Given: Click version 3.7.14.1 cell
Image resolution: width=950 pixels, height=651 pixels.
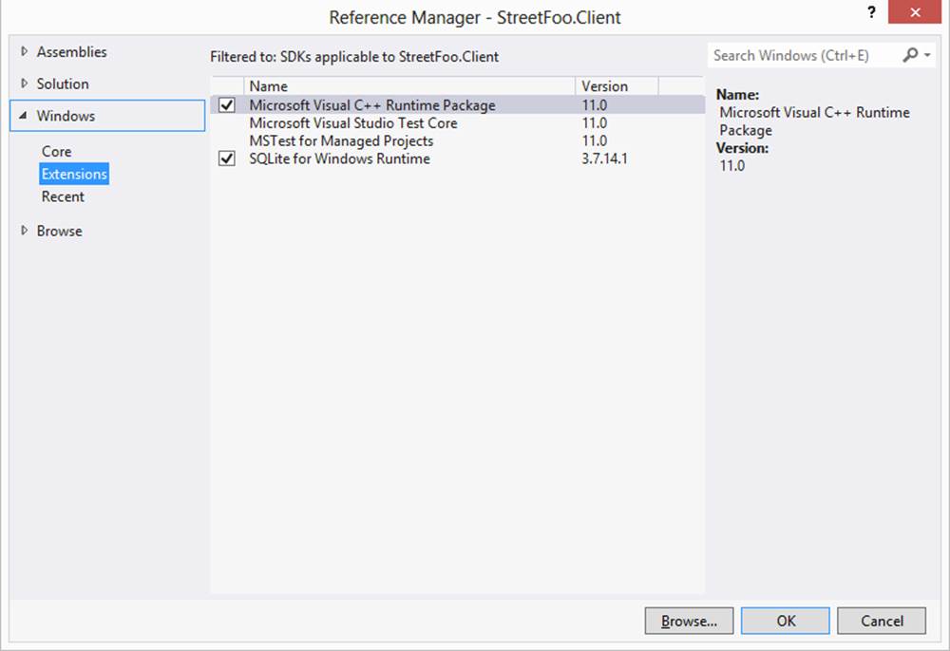Looking at the screenshot, I should 604,158.
